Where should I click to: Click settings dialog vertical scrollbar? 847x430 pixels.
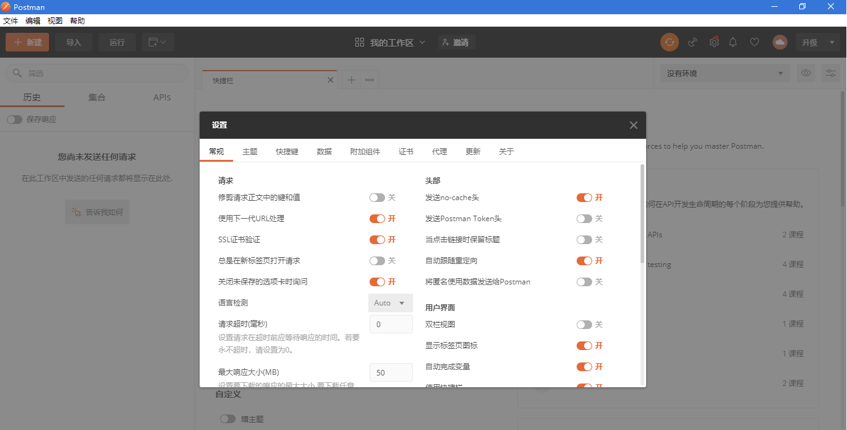coord(642,214)
